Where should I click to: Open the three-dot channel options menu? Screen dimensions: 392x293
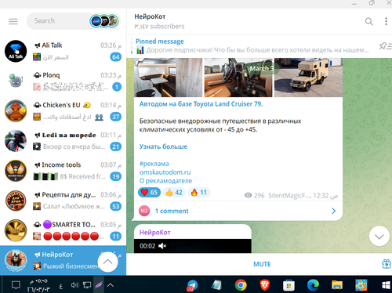tap(386, 21)
